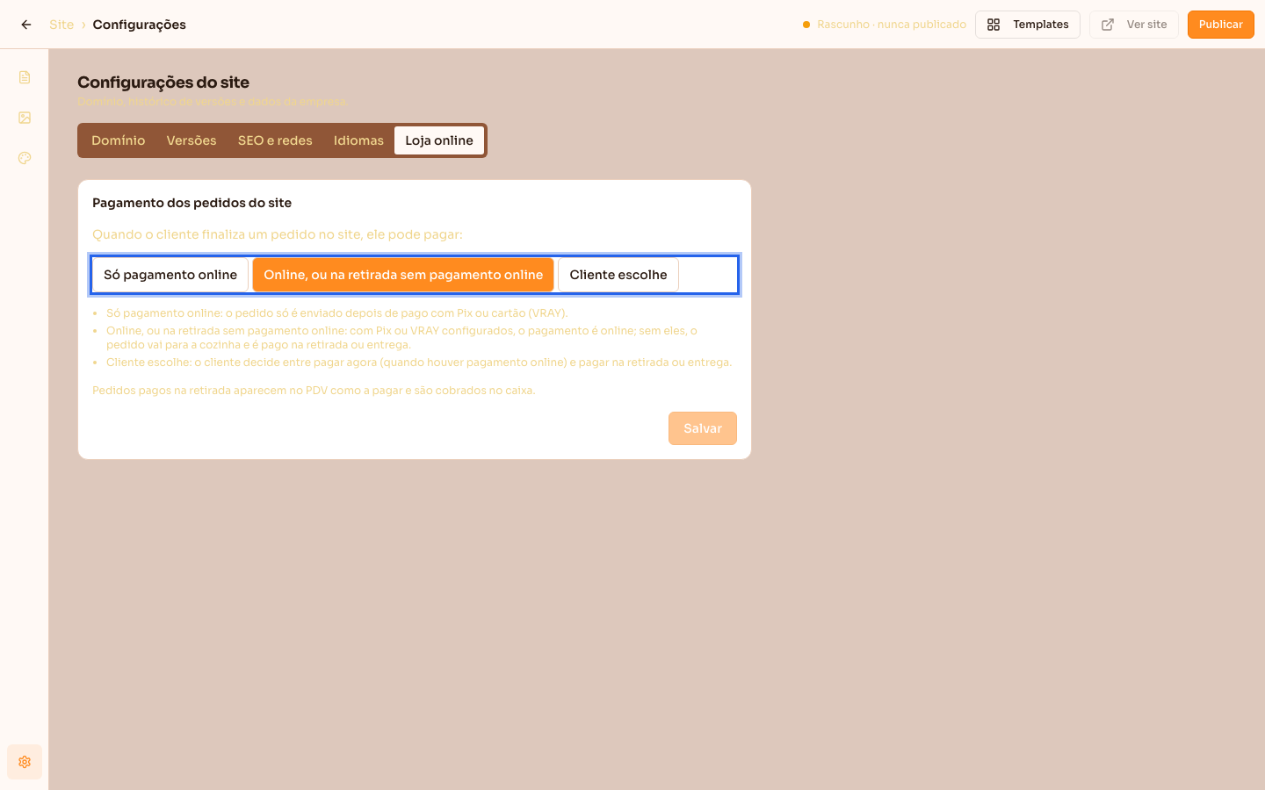Click the 'Quando o cliente finaliza um pedido' text
The width and height of the screenshot is (1265, 790).
[x=278, y=234]
